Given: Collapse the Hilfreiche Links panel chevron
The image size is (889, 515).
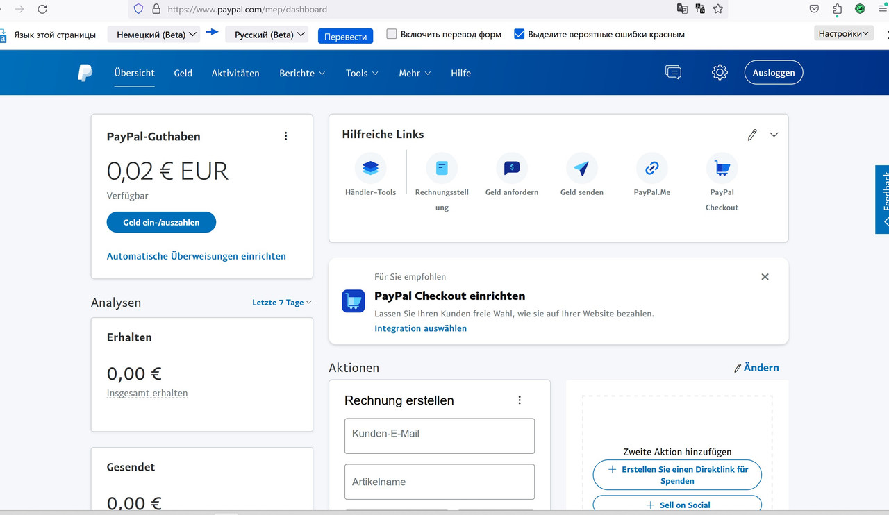Looking at the screenshot, I should point(774,135).
